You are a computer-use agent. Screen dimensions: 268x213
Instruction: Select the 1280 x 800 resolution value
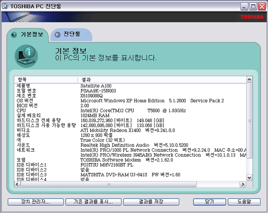[96, 135]
